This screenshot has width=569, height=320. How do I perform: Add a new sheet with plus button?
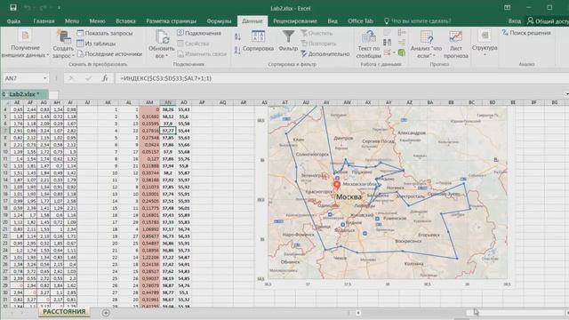[x=106, y=312]
